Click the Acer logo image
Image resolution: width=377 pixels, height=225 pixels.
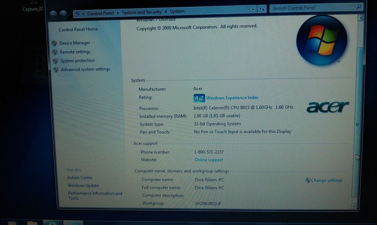[328, 107]
